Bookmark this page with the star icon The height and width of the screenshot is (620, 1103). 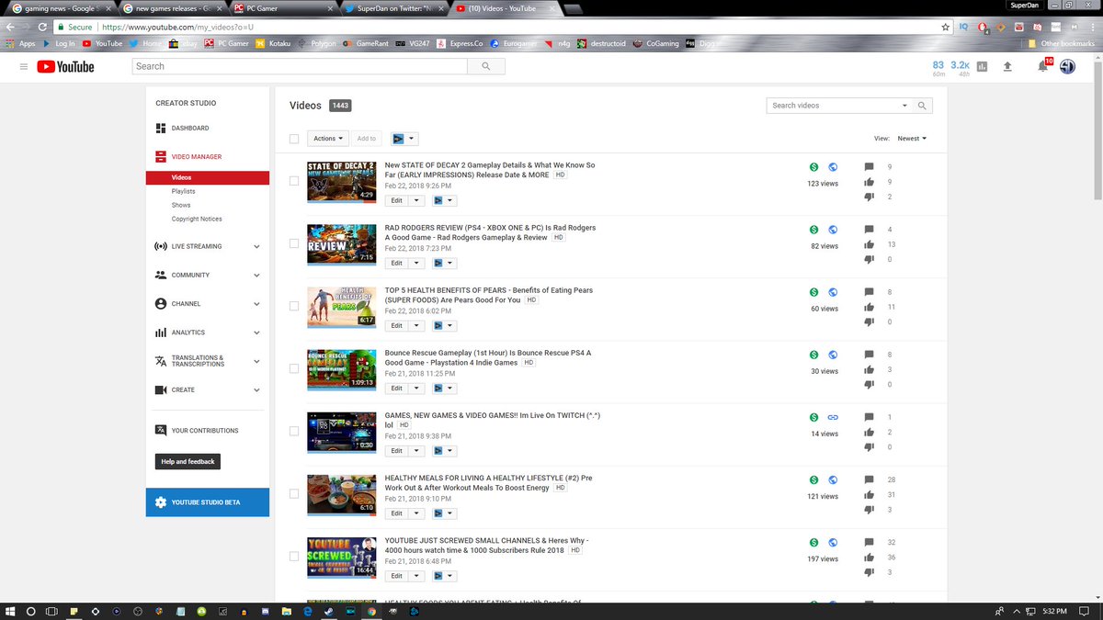click(x=946, y=28)
